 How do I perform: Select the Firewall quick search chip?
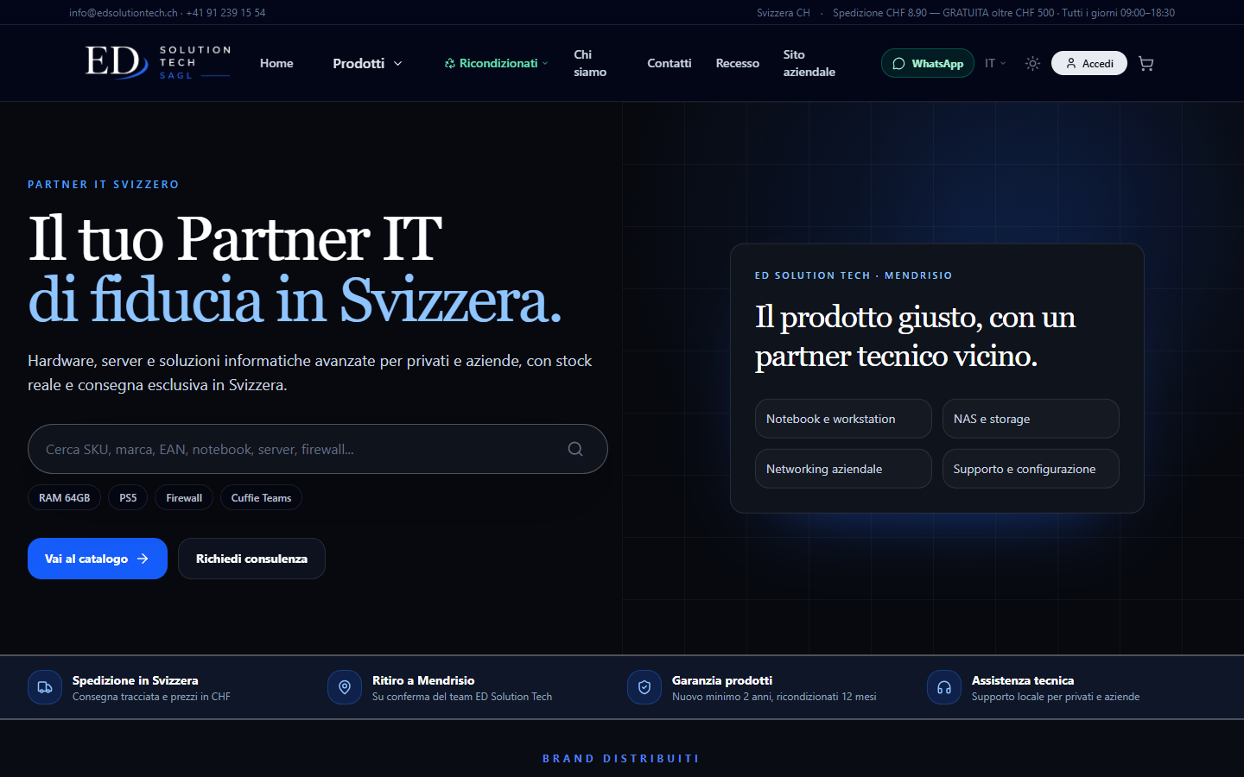184,498
